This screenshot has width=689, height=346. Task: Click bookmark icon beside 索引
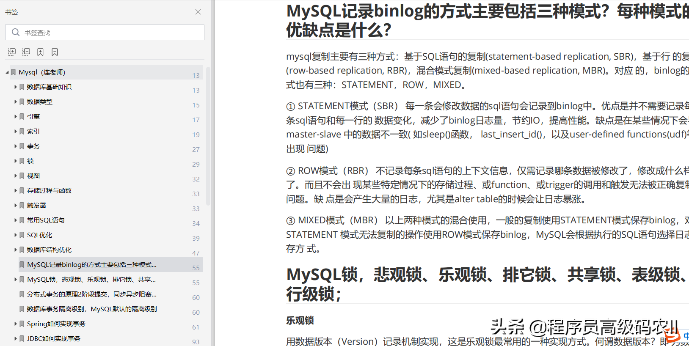point(22,131)
